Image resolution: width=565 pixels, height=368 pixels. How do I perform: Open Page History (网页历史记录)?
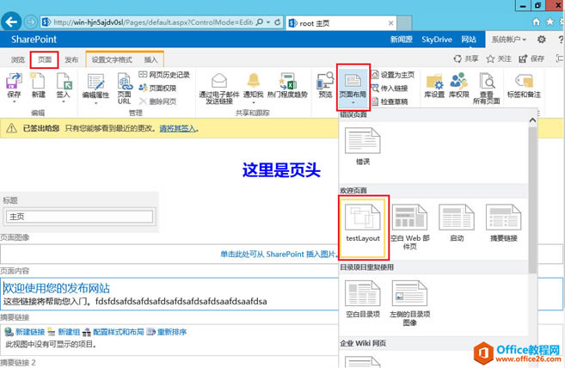tap(164, 75)
